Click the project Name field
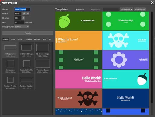The image size is (155, 117). tap(22, 9)
